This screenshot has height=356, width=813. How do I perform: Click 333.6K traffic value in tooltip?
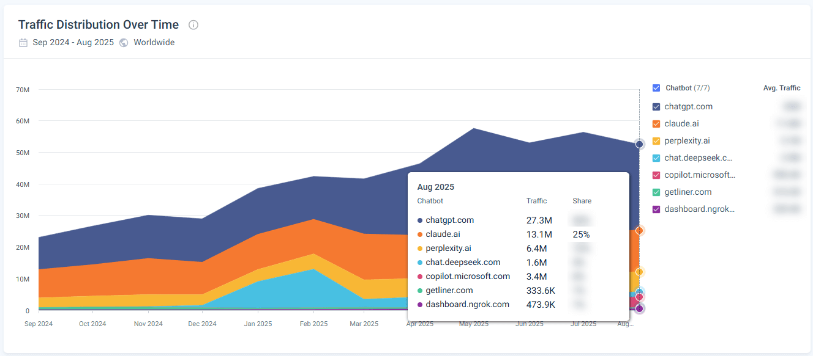[x=541, y=291]
